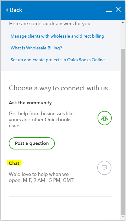Click the Ask the community heading
The width and height of the screenshot is (126, 221).
click(x=30, y=102)
